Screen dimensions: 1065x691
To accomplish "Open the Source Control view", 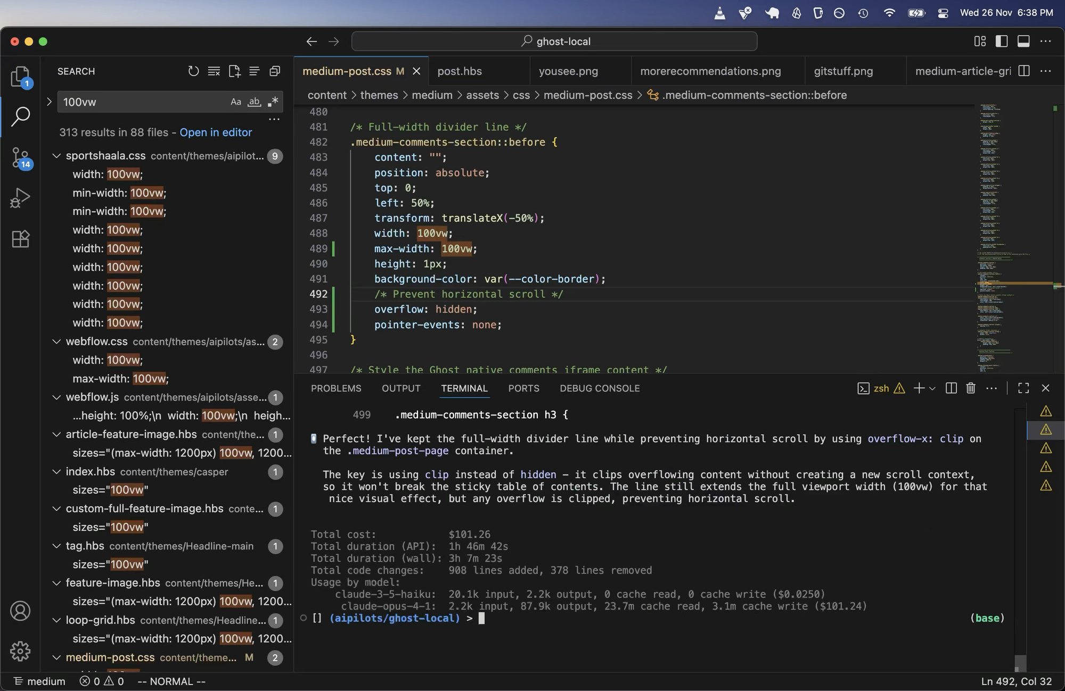I will [x=20, y=157].
